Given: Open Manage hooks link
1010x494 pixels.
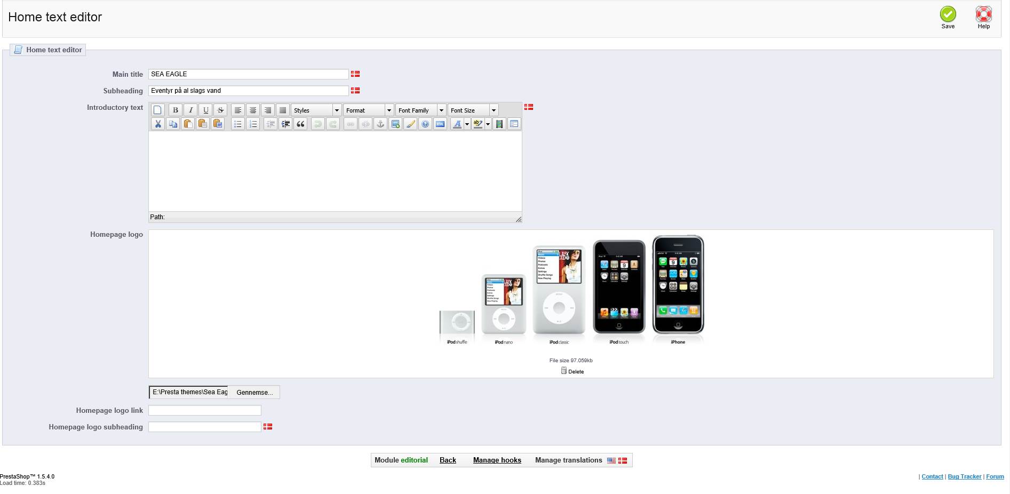Looking at the screenshot, I should (497, 460).
